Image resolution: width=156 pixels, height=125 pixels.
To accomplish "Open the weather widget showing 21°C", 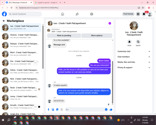I will click(121, 120).
